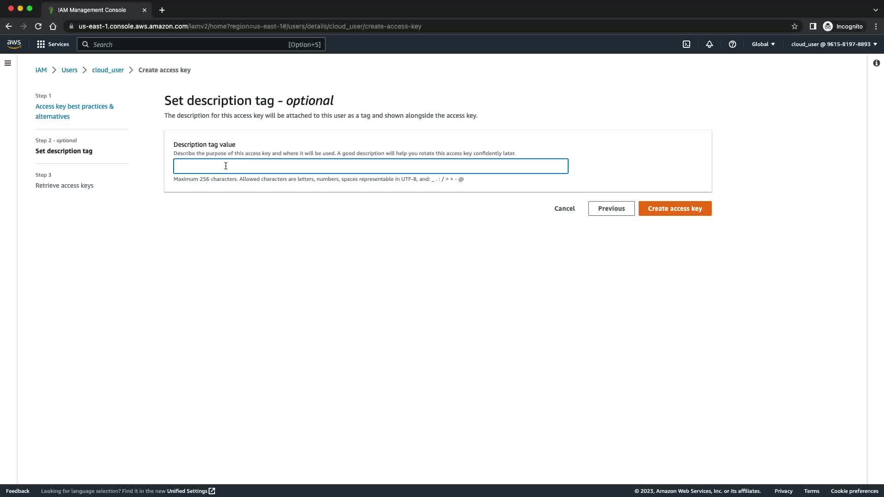
Task: Expand the Global region dropdown
Action: tap(763, 44)
